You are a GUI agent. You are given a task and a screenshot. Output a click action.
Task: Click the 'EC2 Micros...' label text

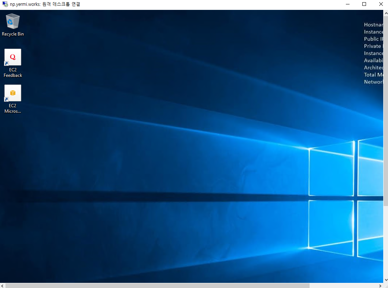(12, 109)
